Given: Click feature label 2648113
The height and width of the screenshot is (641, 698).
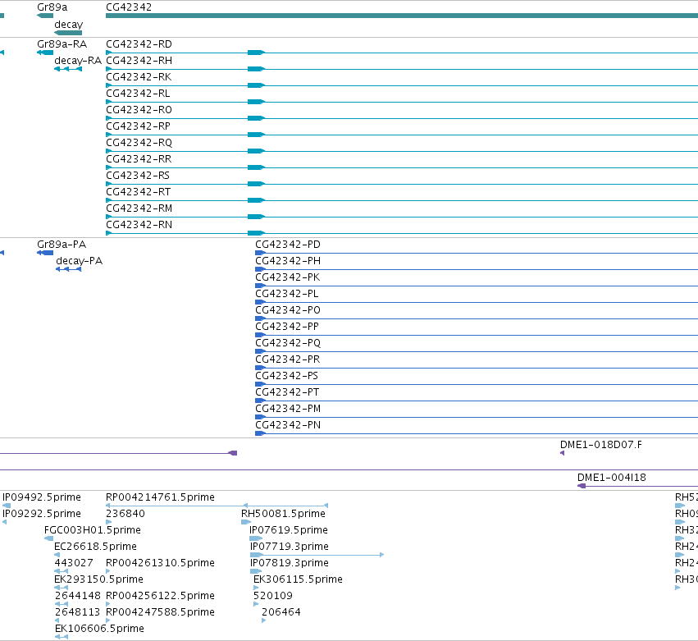Looking at the screenshot, I should (x=77, y=612).
